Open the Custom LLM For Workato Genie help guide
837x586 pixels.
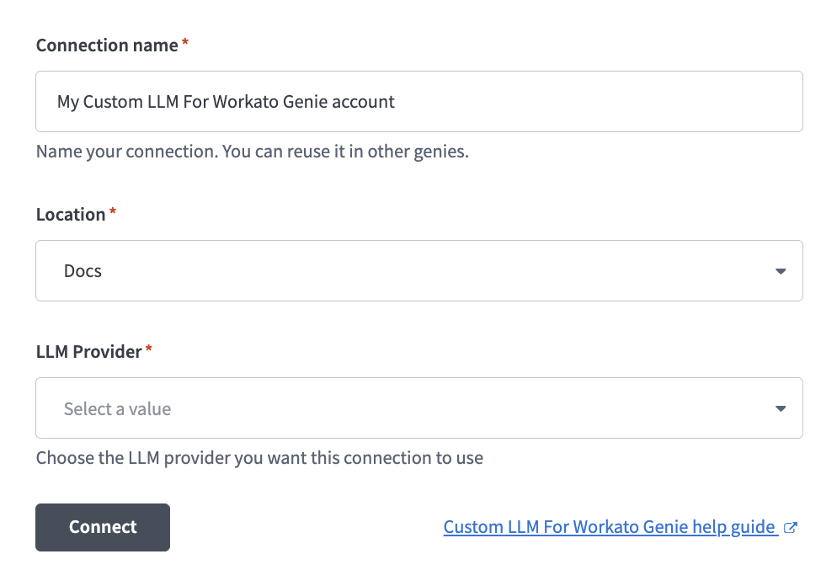point(610,527)
